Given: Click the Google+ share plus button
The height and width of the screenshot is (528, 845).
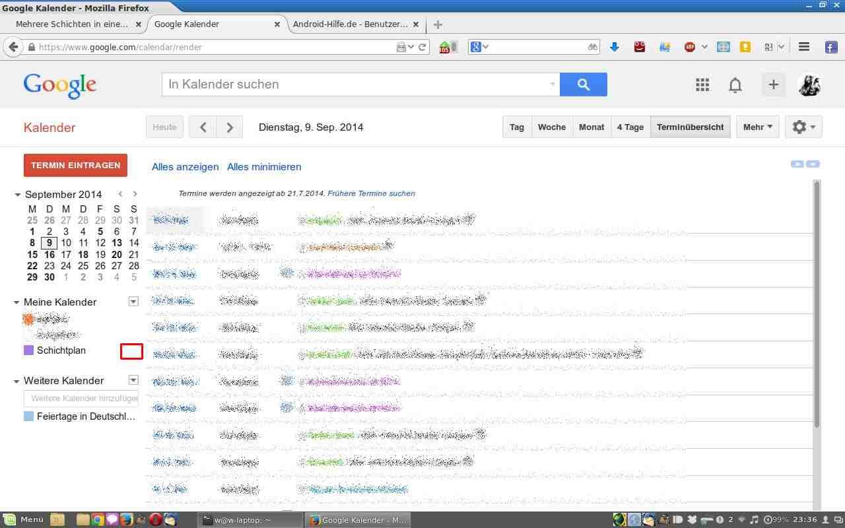Looking at the screenshot, I should pos(773,84).
